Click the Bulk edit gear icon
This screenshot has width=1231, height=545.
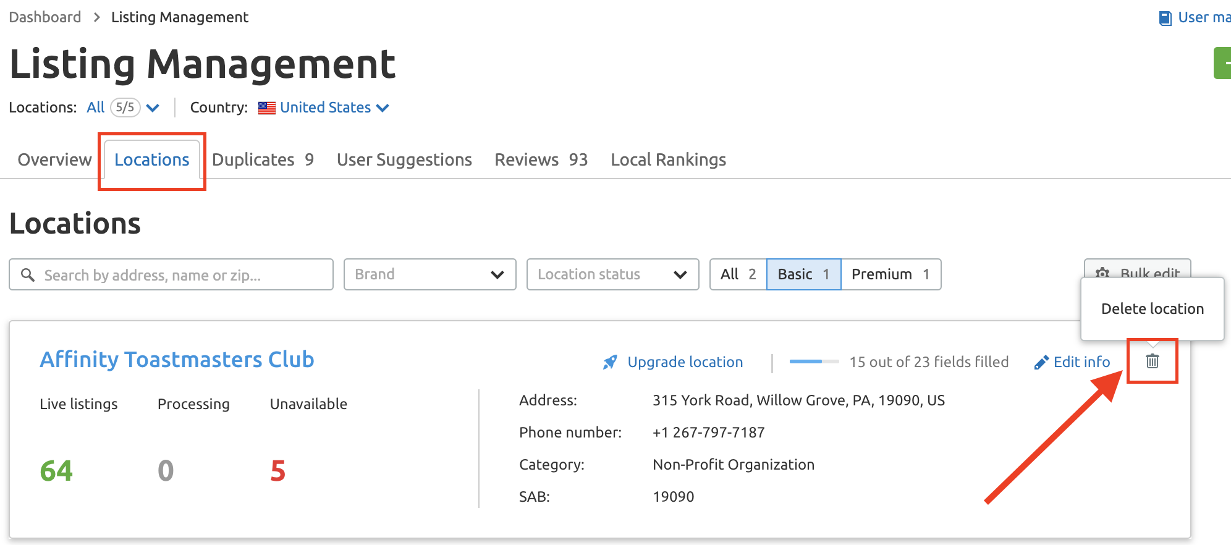(1102, 272)
